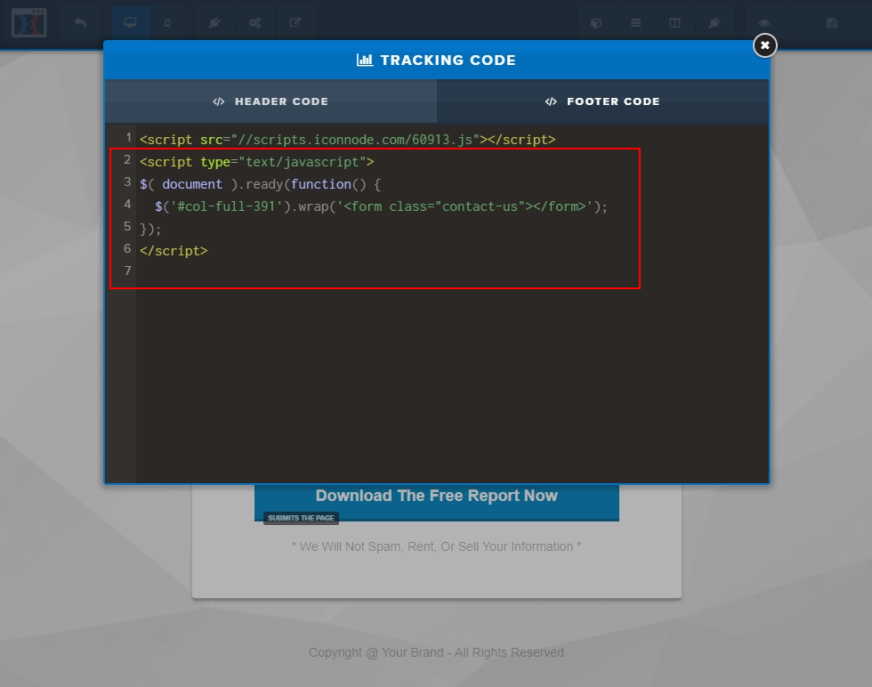Screen dimensions: 872x687
Task: Click the external link share icon
Action: 295,23
